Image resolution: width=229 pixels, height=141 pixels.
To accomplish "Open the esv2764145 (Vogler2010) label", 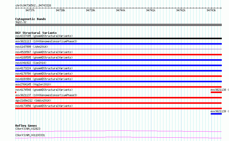I will [33, 84].
